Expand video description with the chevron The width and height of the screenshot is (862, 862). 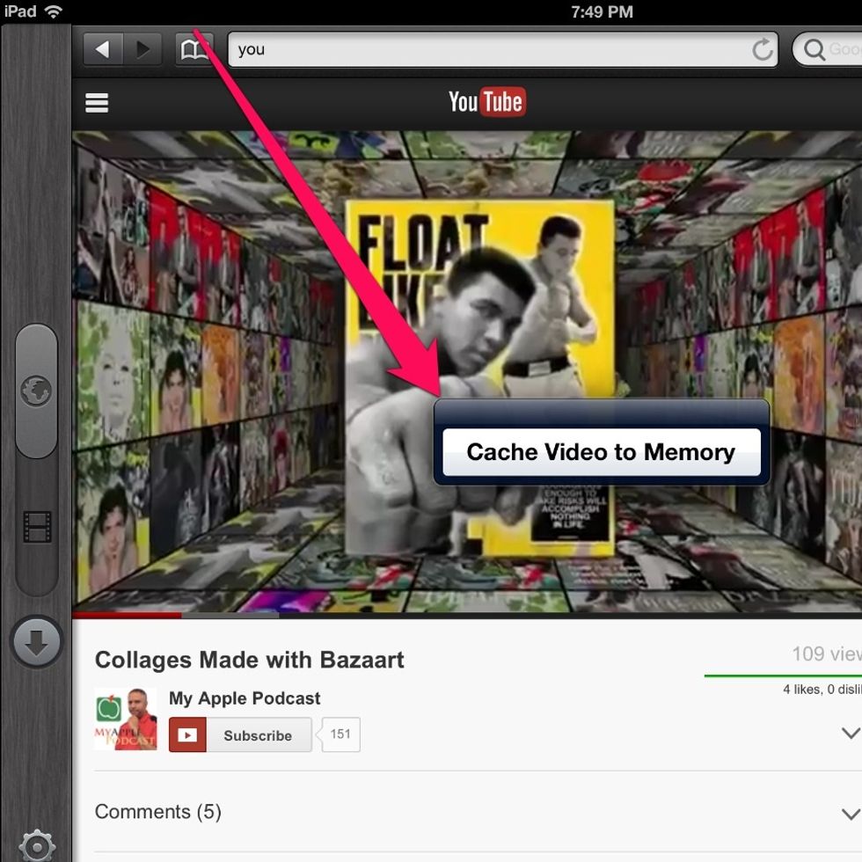click(851, 733)
